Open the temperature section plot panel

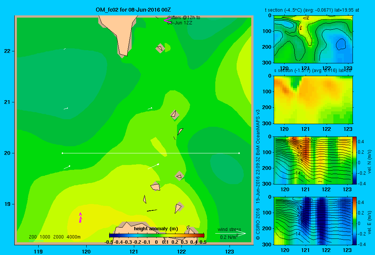313,39
